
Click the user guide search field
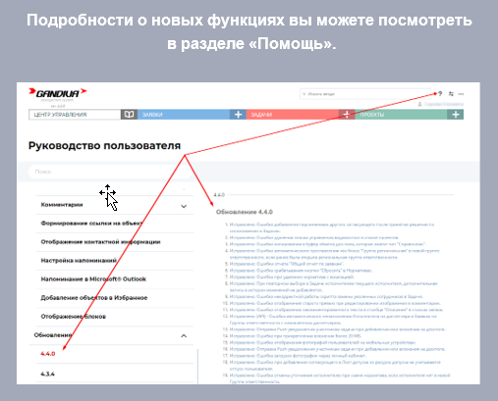pos(110,172)
